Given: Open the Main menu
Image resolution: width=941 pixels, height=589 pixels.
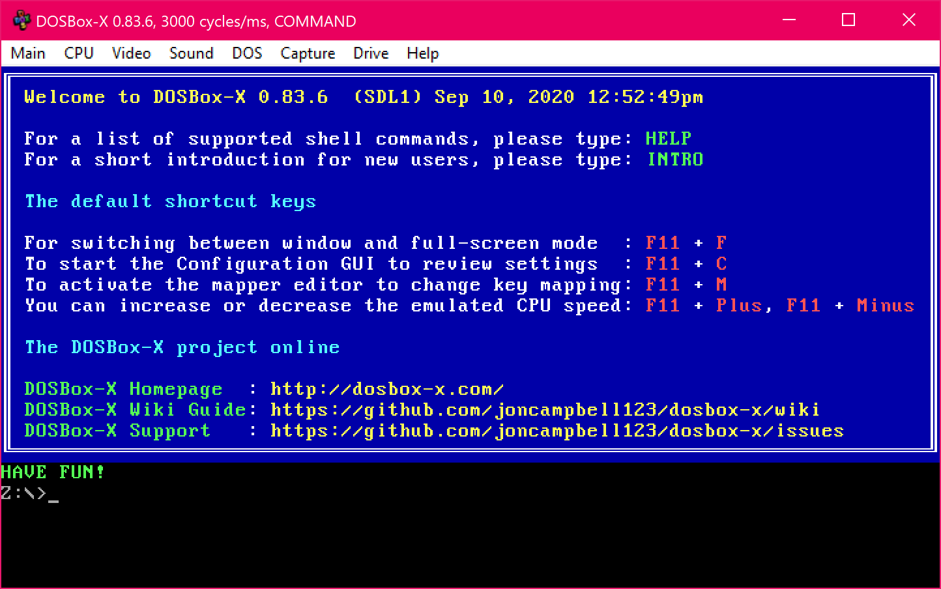Looking at the screenshot, I should point(28,53).
